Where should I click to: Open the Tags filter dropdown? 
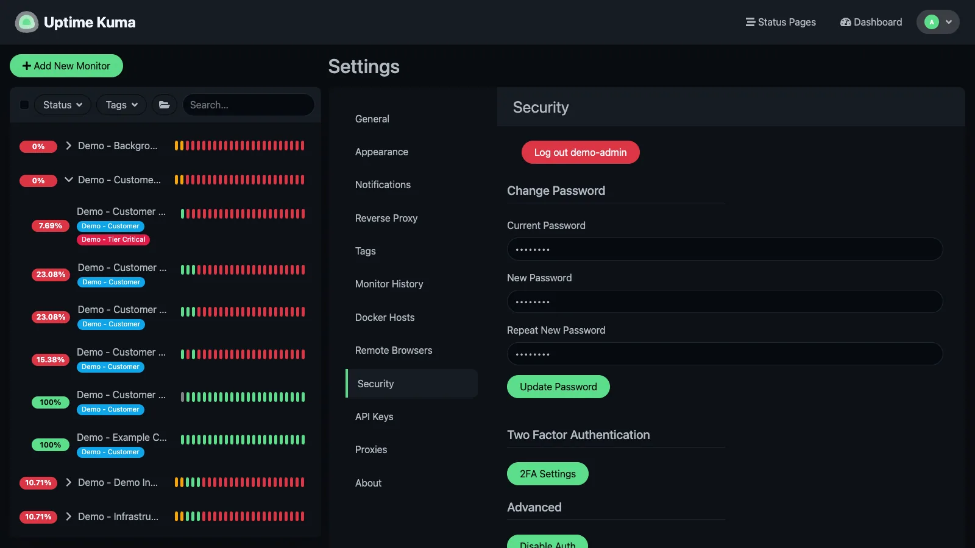(122, 105)
